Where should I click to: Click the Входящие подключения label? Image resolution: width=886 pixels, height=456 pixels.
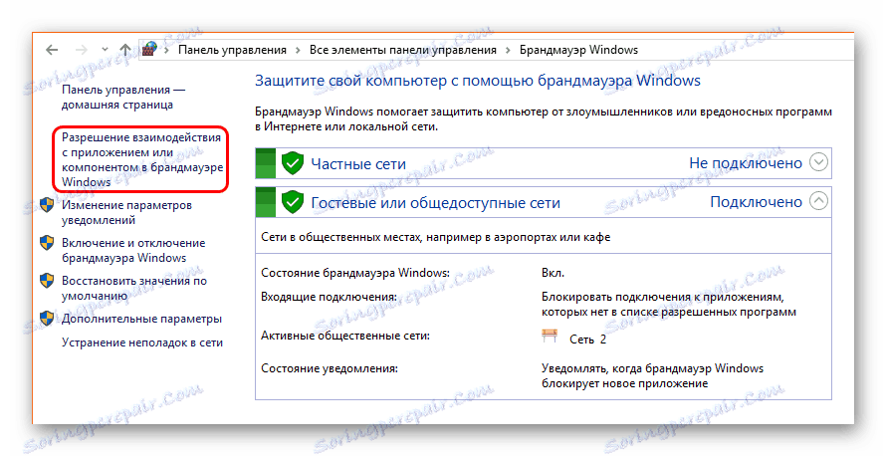(x=329, y=297)
